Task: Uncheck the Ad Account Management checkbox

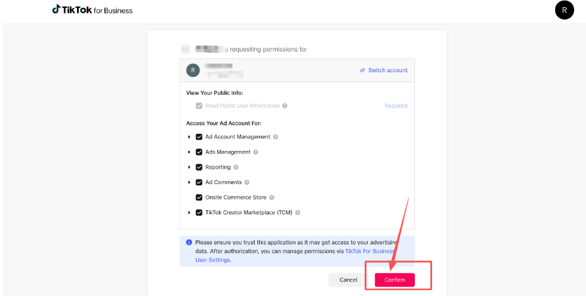Action: (x=199, y=137)
